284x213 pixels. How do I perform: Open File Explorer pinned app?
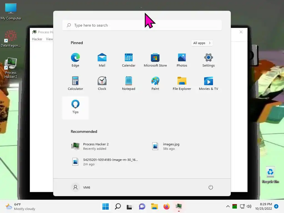(182, 83)
